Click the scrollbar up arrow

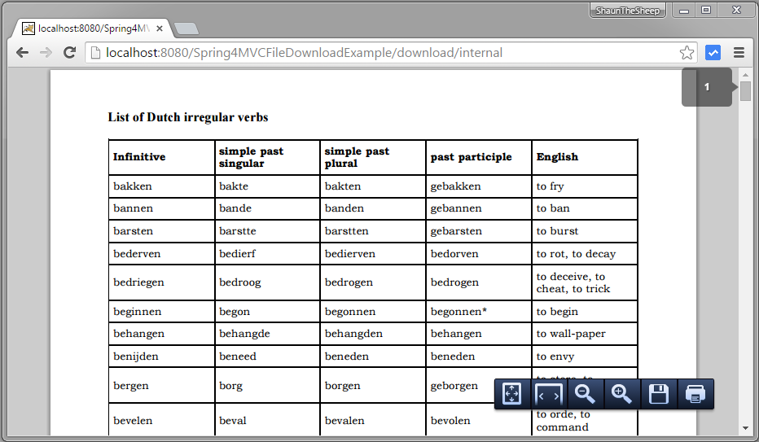(745, 75)
